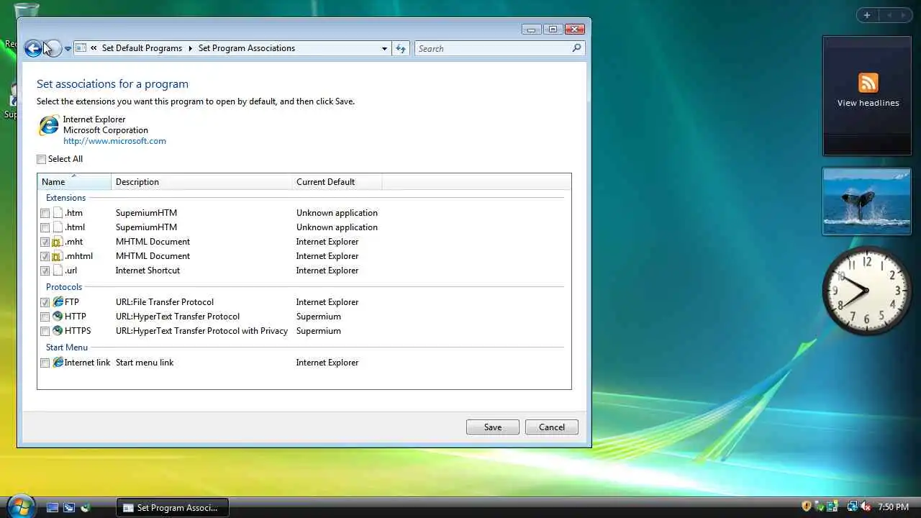The image size is (921, 518).
Task: Click 'Unknown application' in the .htm row
Action: 337,213
